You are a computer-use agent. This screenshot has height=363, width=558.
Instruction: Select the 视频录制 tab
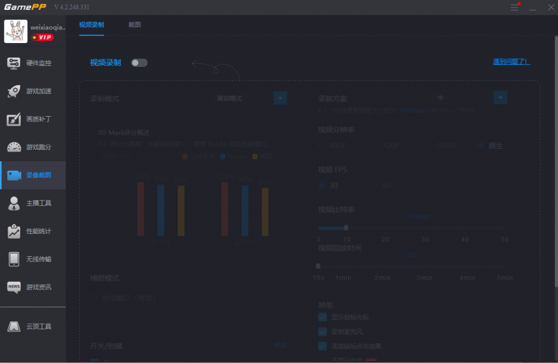(92, 25)
